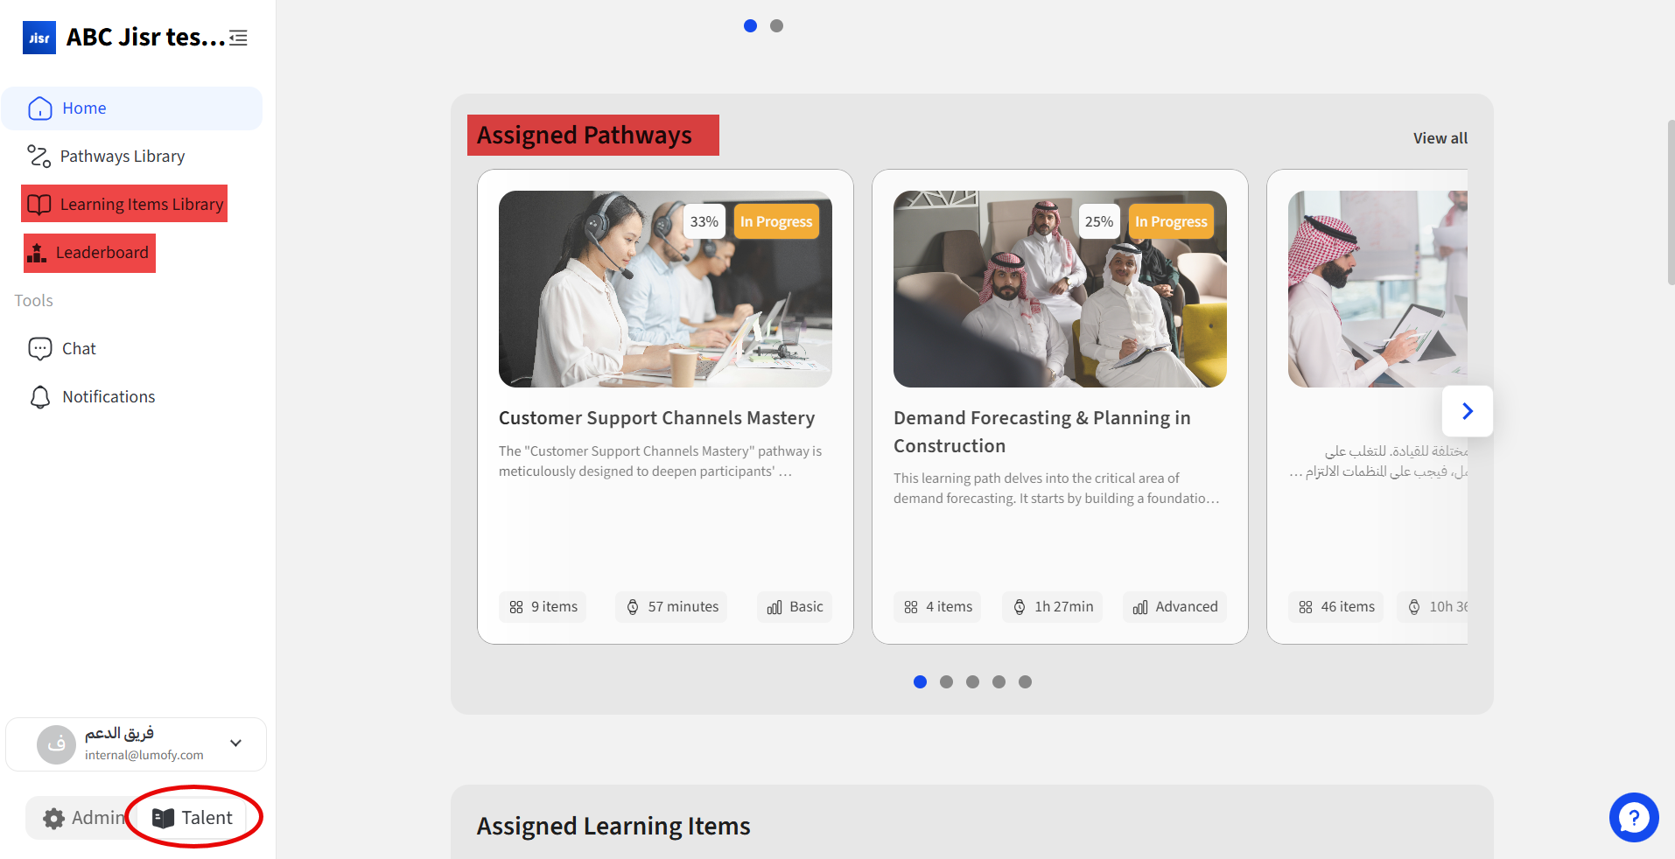Click the page vertical scrollbar
1675x859 pixels.
(1671, 203)
